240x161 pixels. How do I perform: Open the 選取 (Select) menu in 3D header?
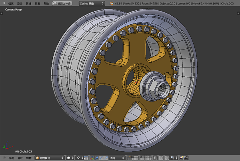tap(20, 158)
